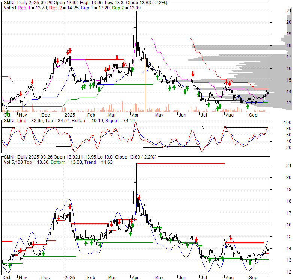The height and width of the screenshot is (280, 293).
Task: Select the '2025' axis label under the trend chart
Action: 70,278
